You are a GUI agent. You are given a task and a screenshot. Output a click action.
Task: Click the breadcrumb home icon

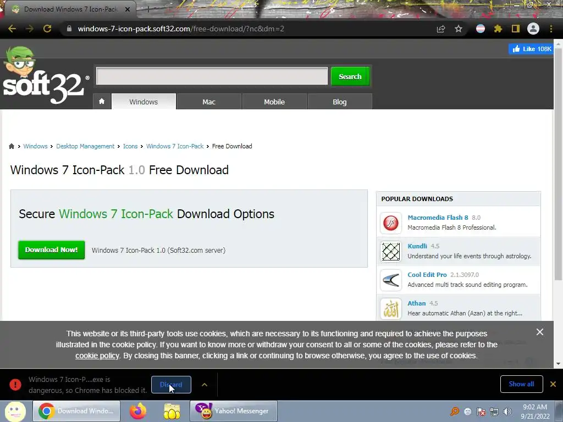[x=12, y=146]
